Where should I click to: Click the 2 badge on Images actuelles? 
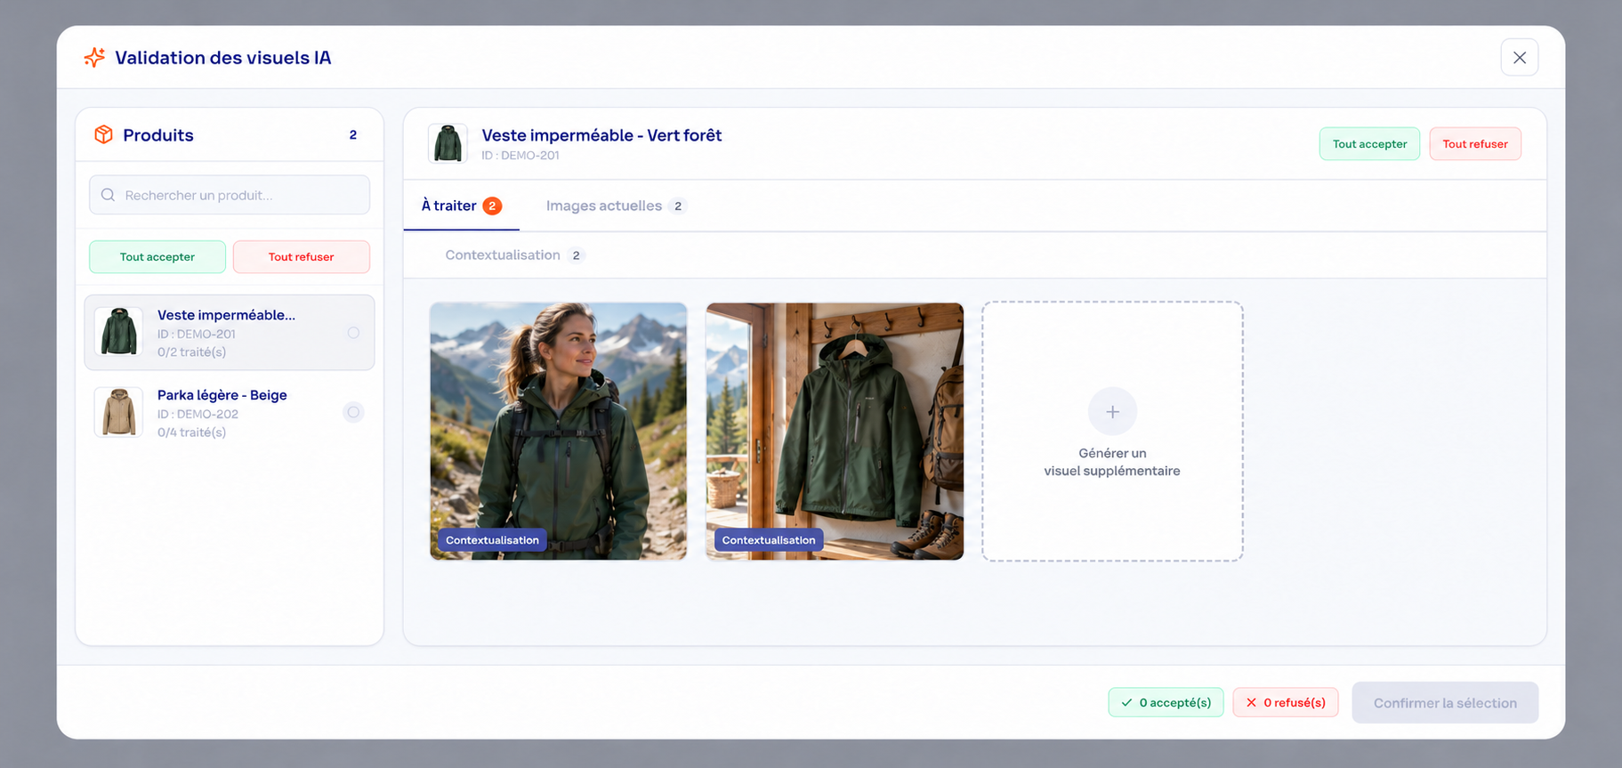(678, 206)
